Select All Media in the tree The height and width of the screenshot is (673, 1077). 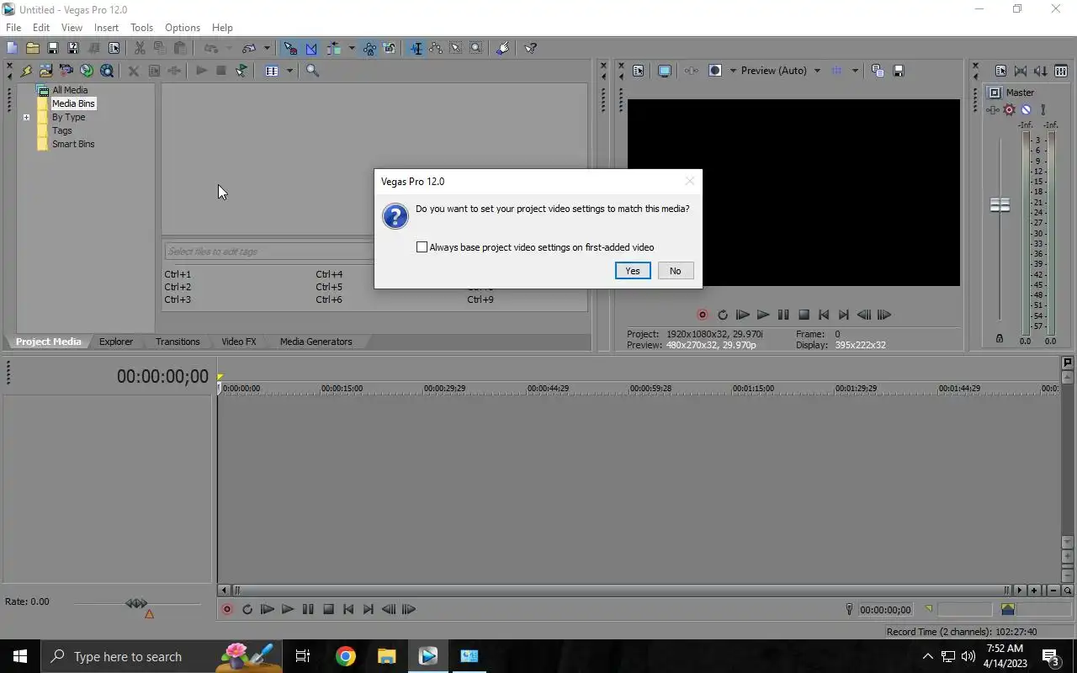(x=70, y=90)
